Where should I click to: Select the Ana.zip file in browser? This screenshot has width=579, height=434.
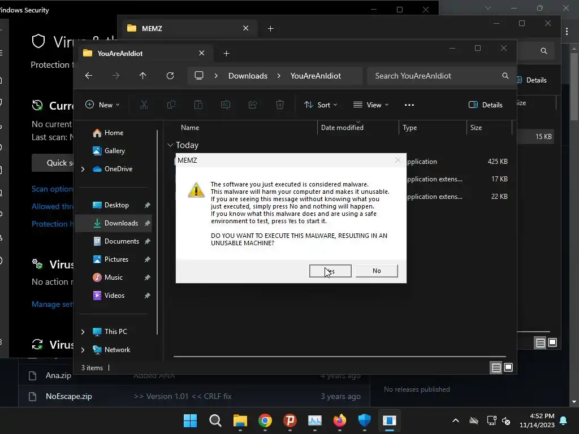click(58, 376)
